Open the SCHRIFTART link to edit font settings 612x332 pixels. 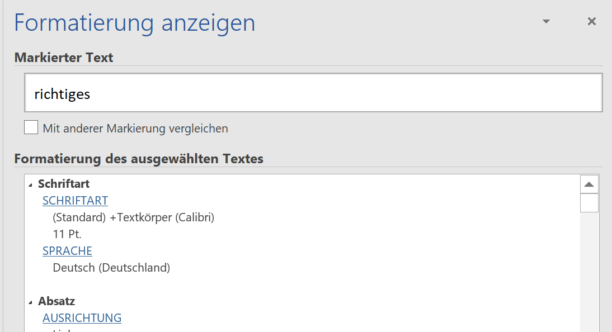[75, 200]
